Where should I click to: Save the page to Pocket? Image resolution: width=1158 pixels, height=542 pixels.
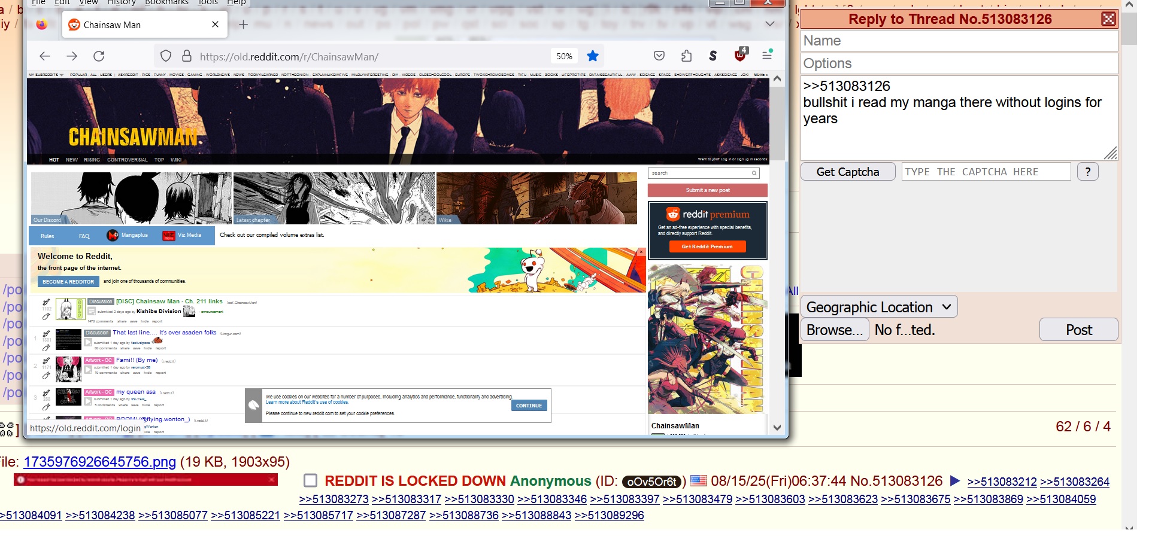tap(659, 56)
